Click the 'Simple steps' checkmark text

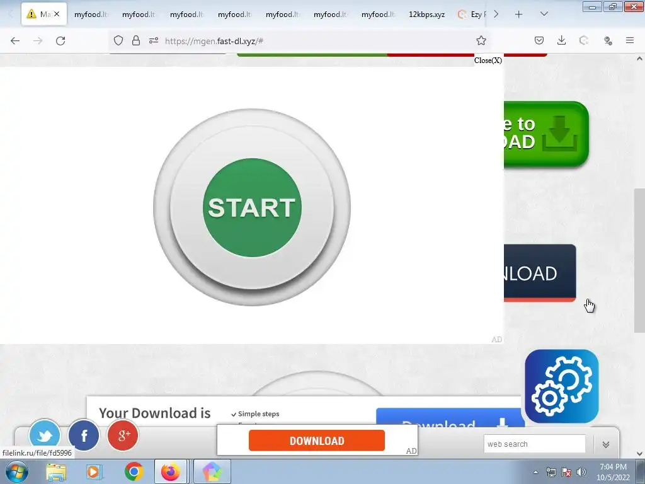255,413
